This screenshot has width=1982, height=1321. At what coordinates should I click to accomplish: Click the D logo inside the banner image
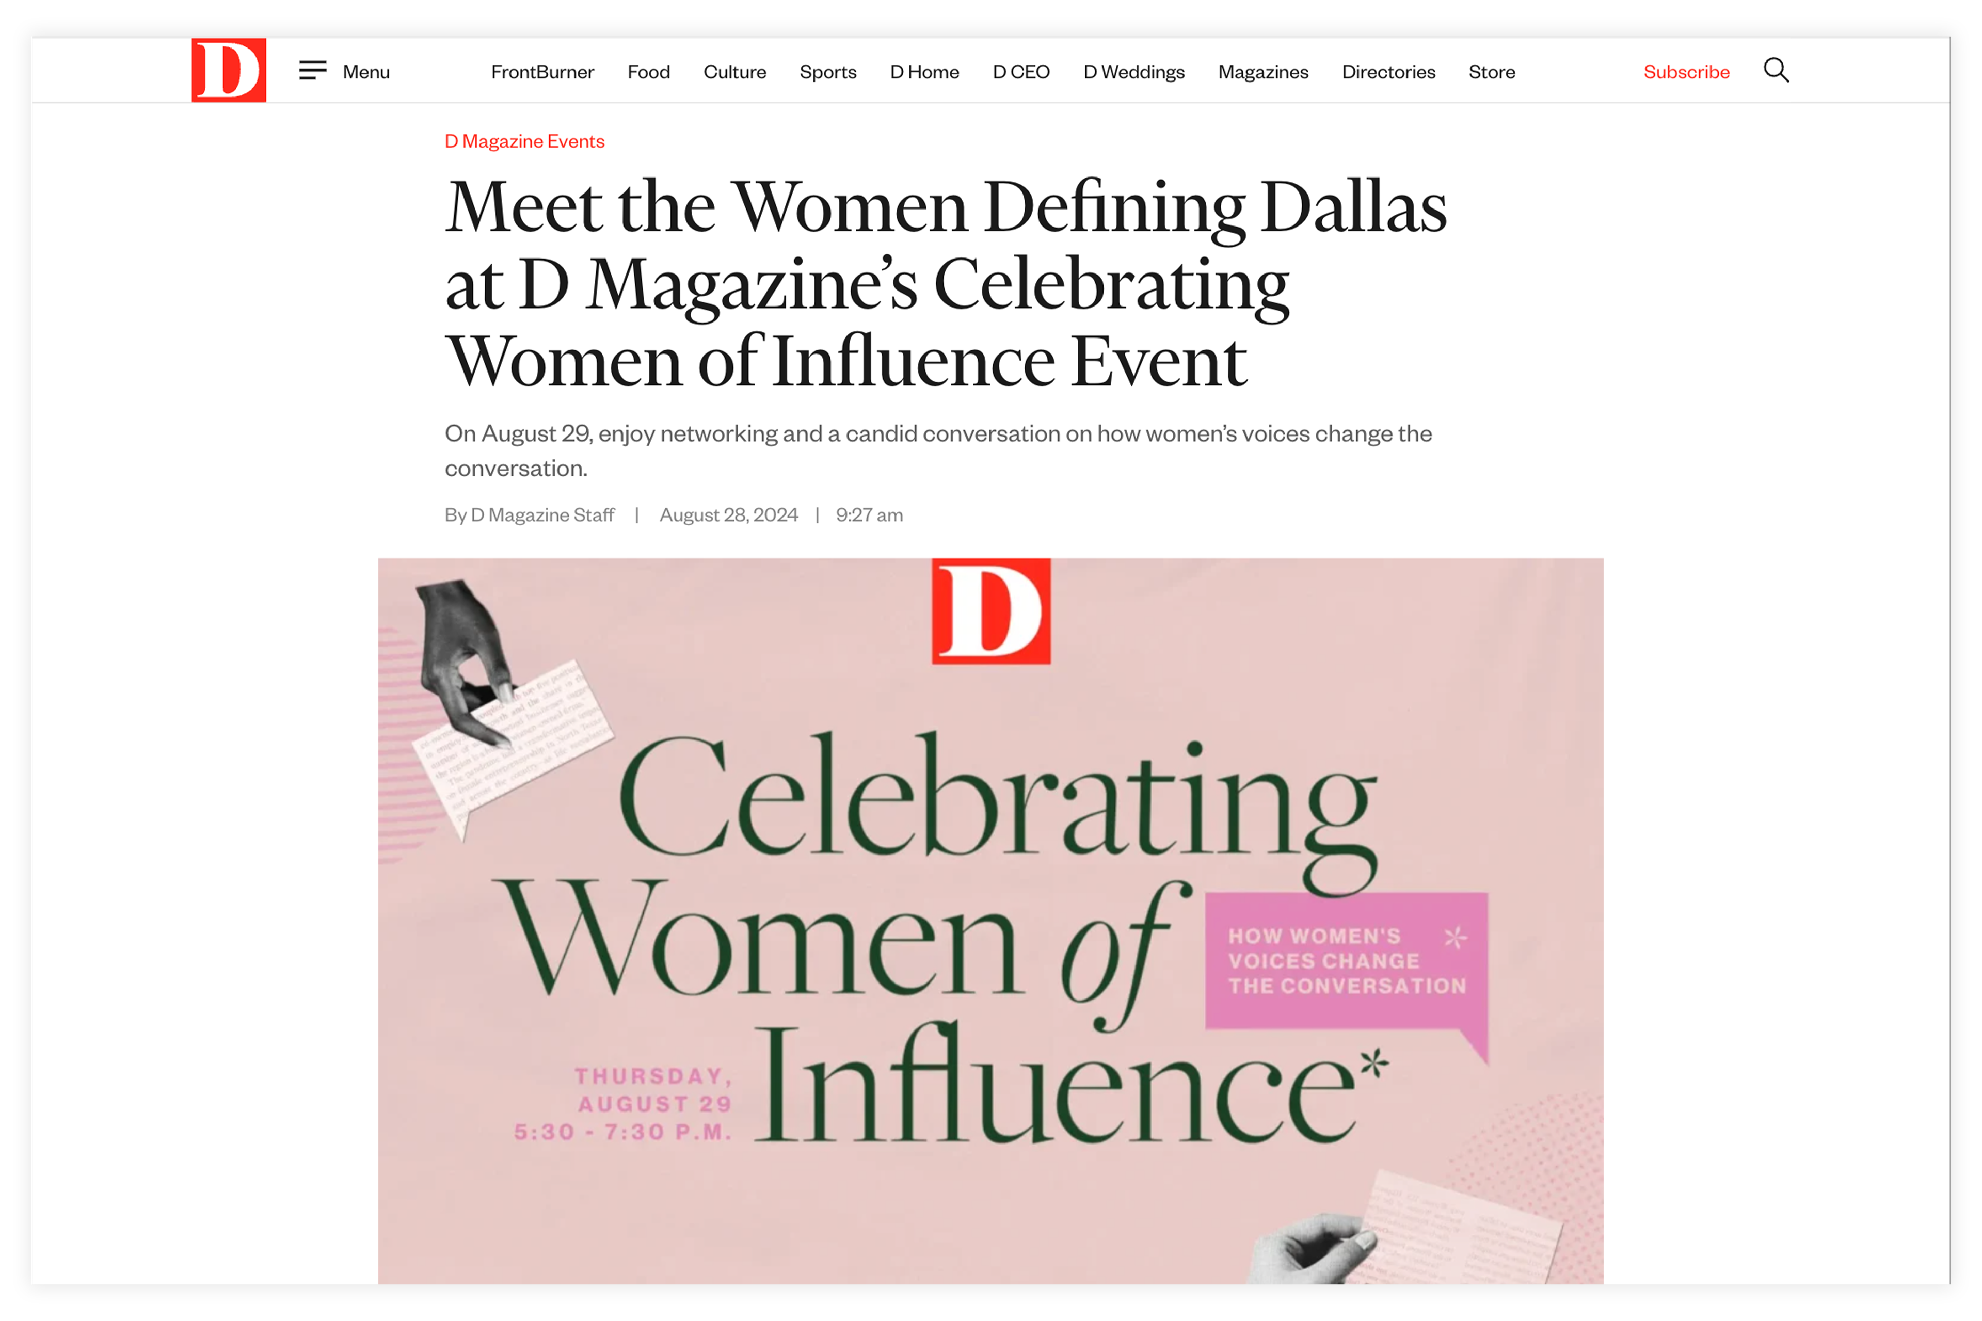point(991,611)
